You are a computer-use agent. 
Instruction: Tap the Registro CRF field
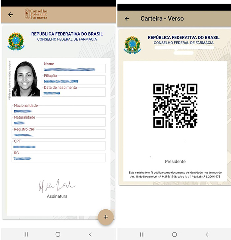58,133
